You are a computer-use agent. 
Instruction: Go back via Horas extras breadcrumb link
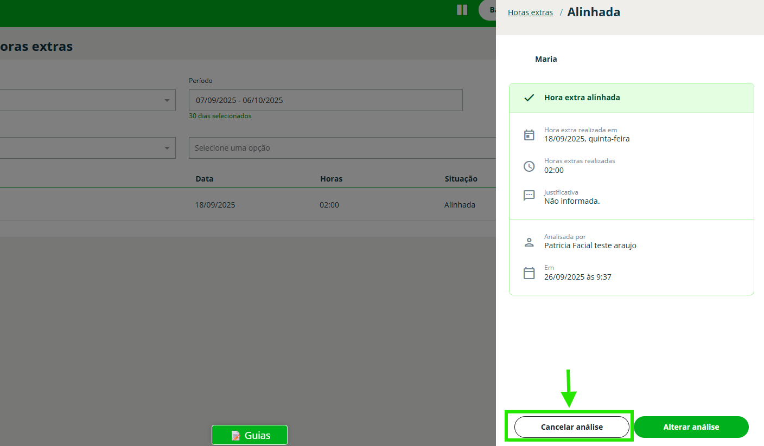[530, 12]
